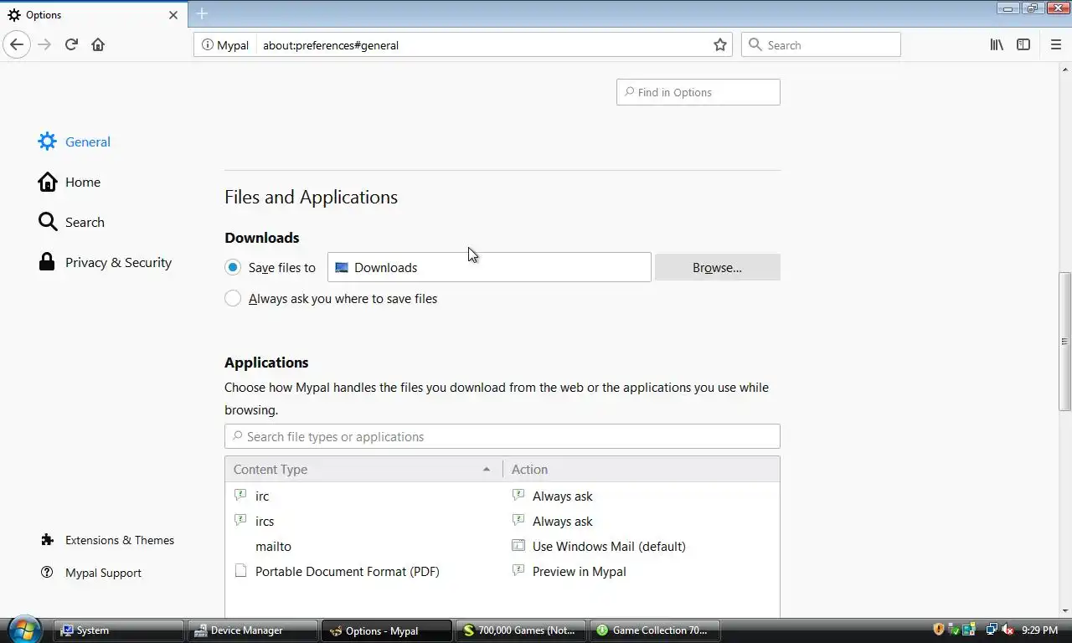
Task: Click the 9:29 PM clock
Action: click(x=1039, y=630)
